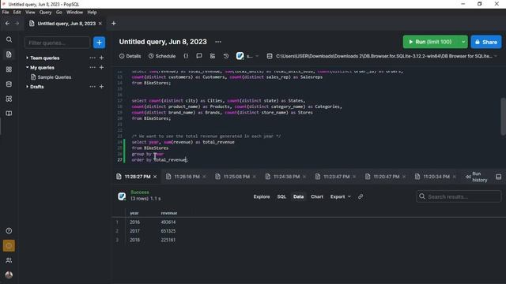The height and width of the screenshot is (284, 506).
Task: Close the Untitled query tab
Action: tap(100, 24)
